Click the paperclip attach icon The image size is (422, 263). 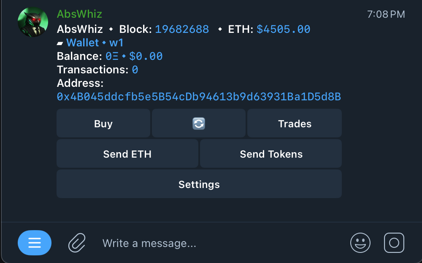[77, 243]
